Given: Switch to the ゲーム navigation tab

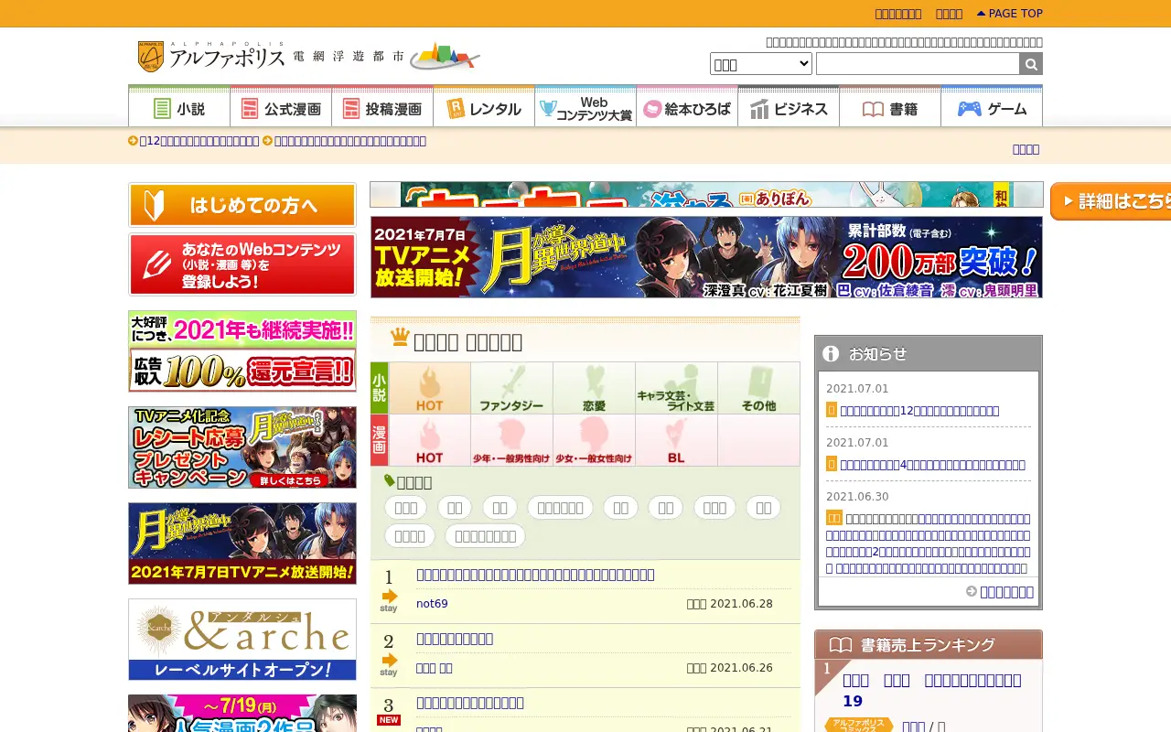Looking at the screenshot, I should pyautogui.click(x=992, y=107).
